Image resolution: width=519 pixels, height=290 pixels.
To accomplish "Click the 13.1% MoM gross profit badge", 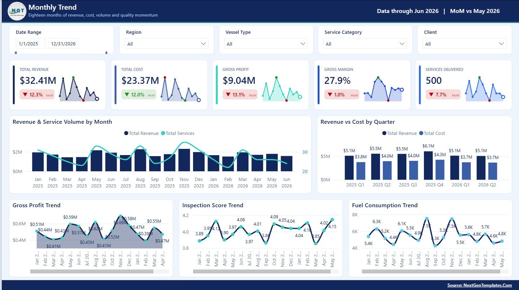I will (240, 95).
